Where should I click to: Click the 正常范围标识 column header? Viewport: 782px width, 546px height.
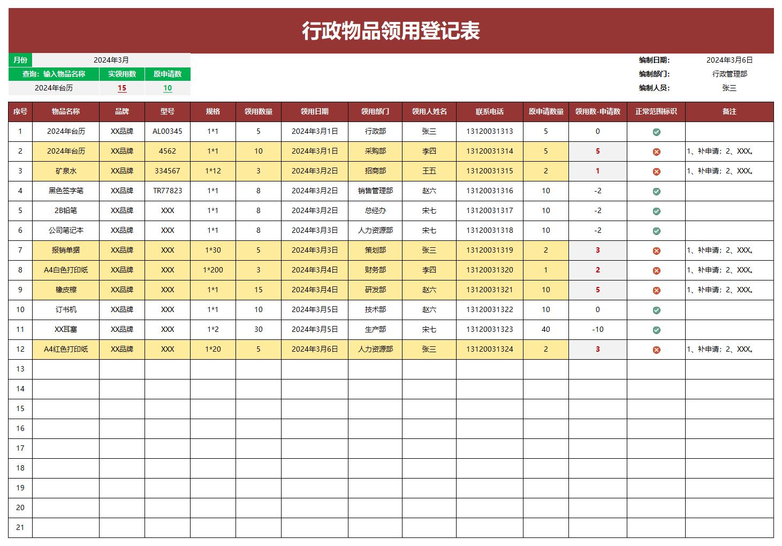tap(656, 111)
